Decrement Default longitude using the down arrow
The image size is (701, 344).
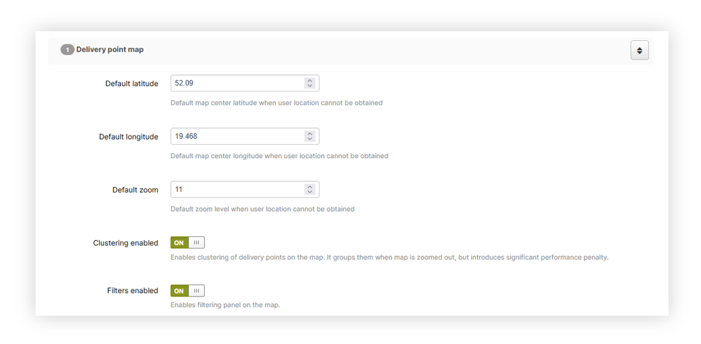309,140
